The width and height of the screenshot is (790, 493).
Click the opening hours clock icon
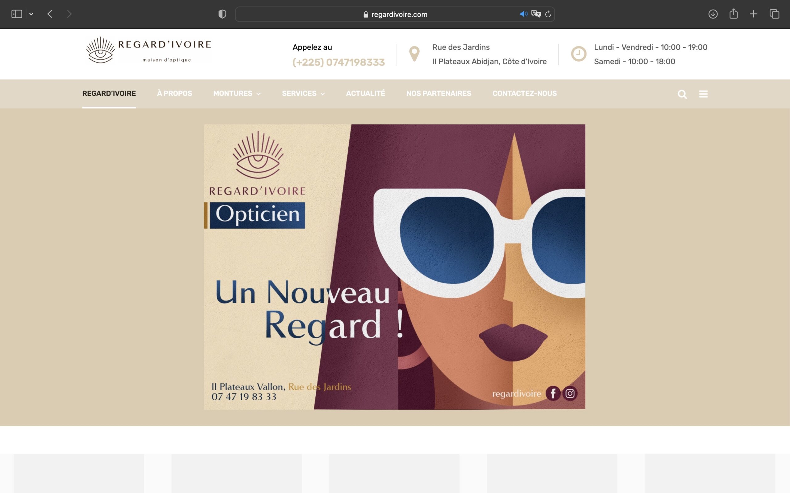pos(579,54)
